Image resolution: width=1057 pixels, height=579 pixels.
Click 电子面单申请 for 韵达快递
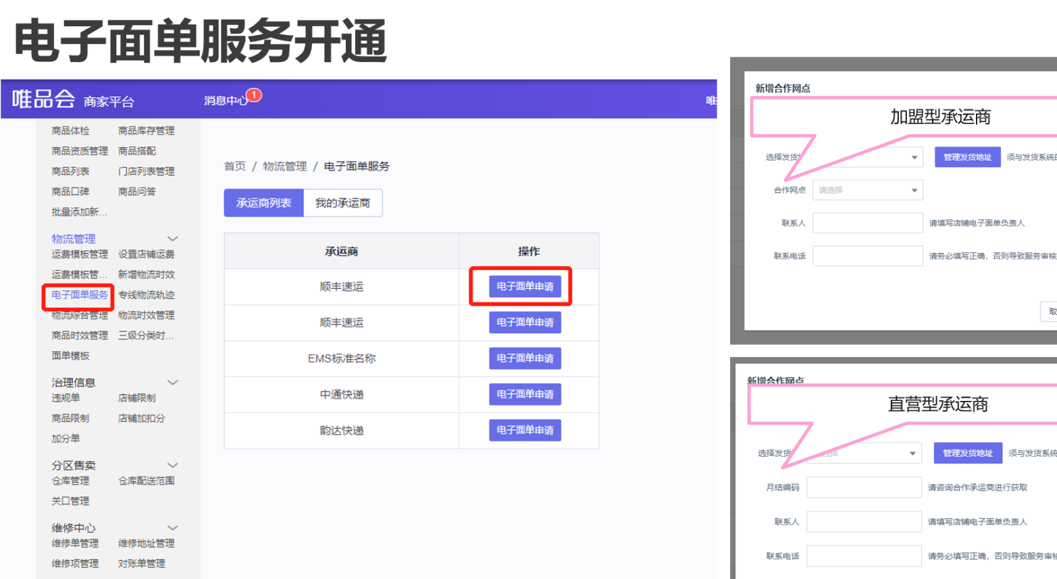(x=525, y=430)
